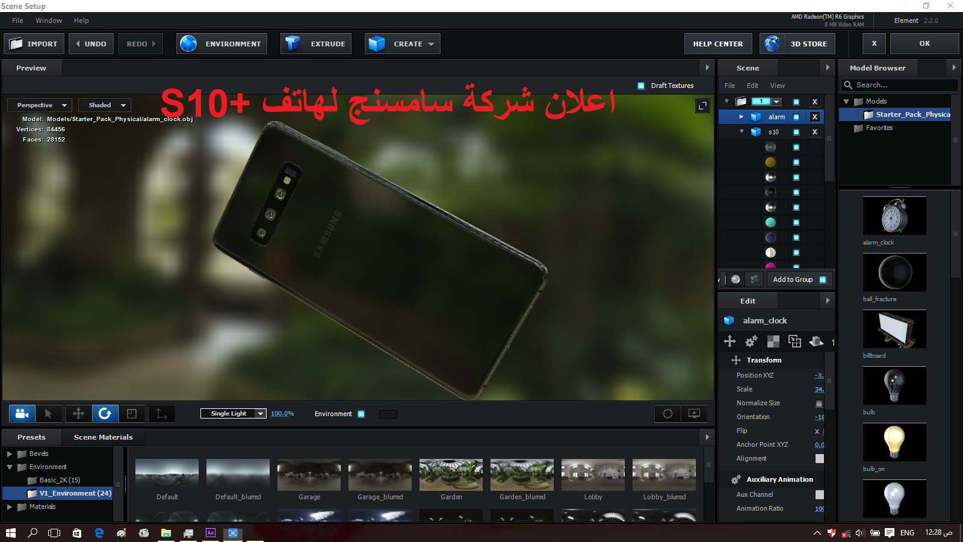Select the camera orbit tool in viewport toolbar
The height and width of the screenshot is (542, 963).
click(22, 414)
